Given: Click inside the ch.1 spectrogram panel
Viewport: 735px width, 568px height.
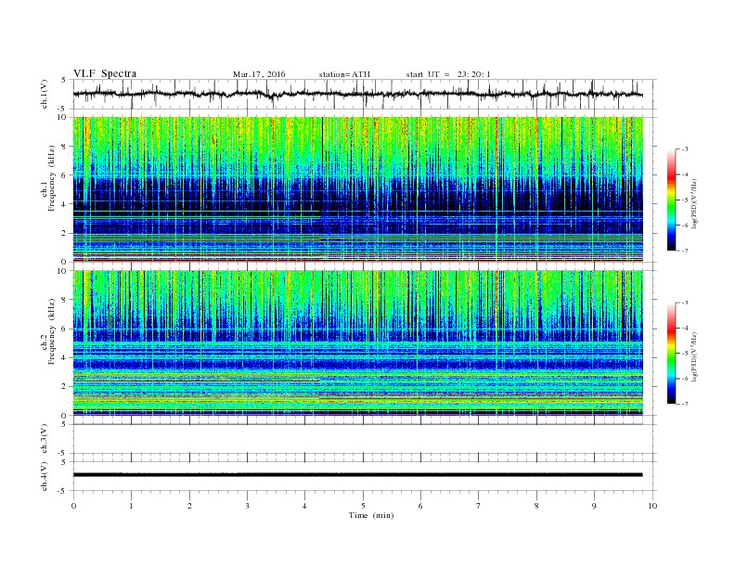Looking at the screenshot, I should (x=358, y=189).
